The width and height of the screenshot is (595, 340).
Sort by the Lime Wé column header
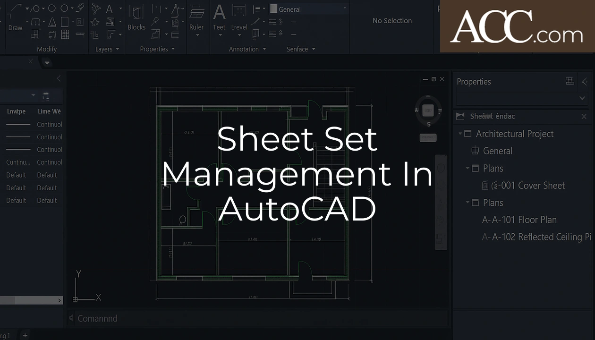[x=49, y=111]
